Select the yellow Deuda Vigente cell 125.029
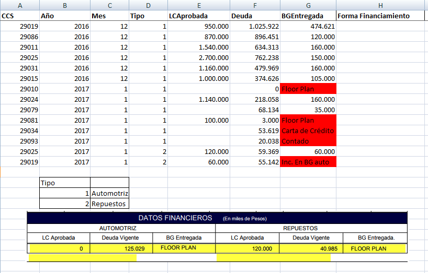The image size is (428, 273). pyautogui.click(x=121, y=249)
